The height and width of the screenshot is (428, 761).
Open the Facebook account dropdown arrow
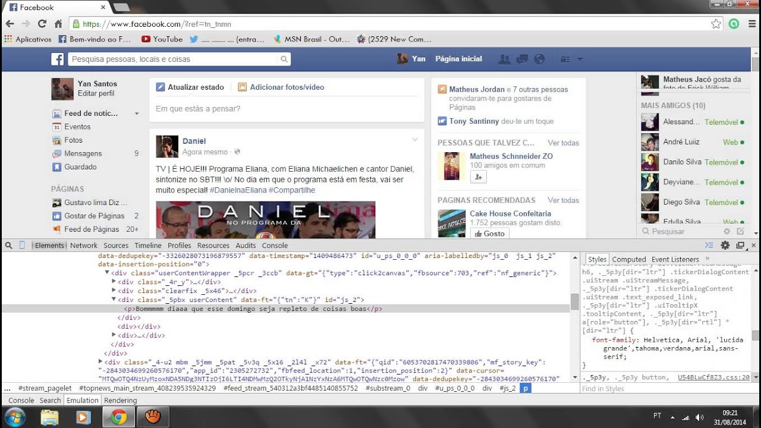click(x=580, y=59)
